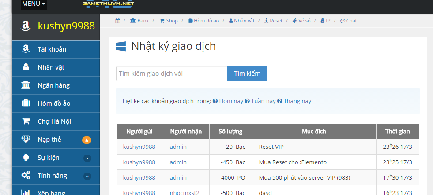This screenshot has height=195, width=433.
Task: Click the Hòm đồ ảo suitcase sidebar icon
Action: tap(26, 103)
